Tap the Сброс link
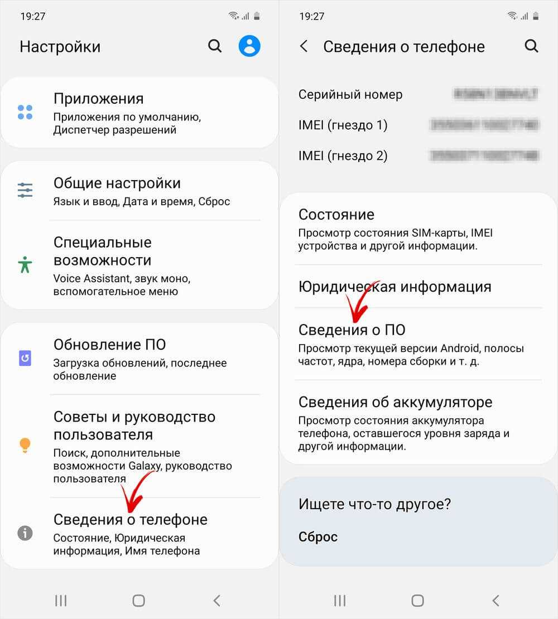558x619 pixels. click(318, 537)
